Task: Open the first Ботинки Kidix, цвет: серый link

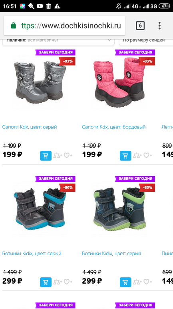Action: pyautogui.click(x=32, y=254)
